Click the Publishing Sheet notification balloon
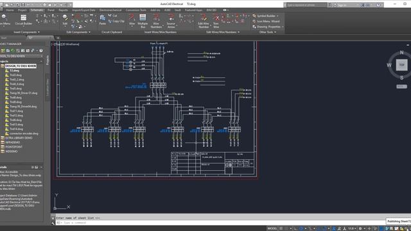This screenshot has width=411, height=231. pyautogui.click(x=399, y=221)
